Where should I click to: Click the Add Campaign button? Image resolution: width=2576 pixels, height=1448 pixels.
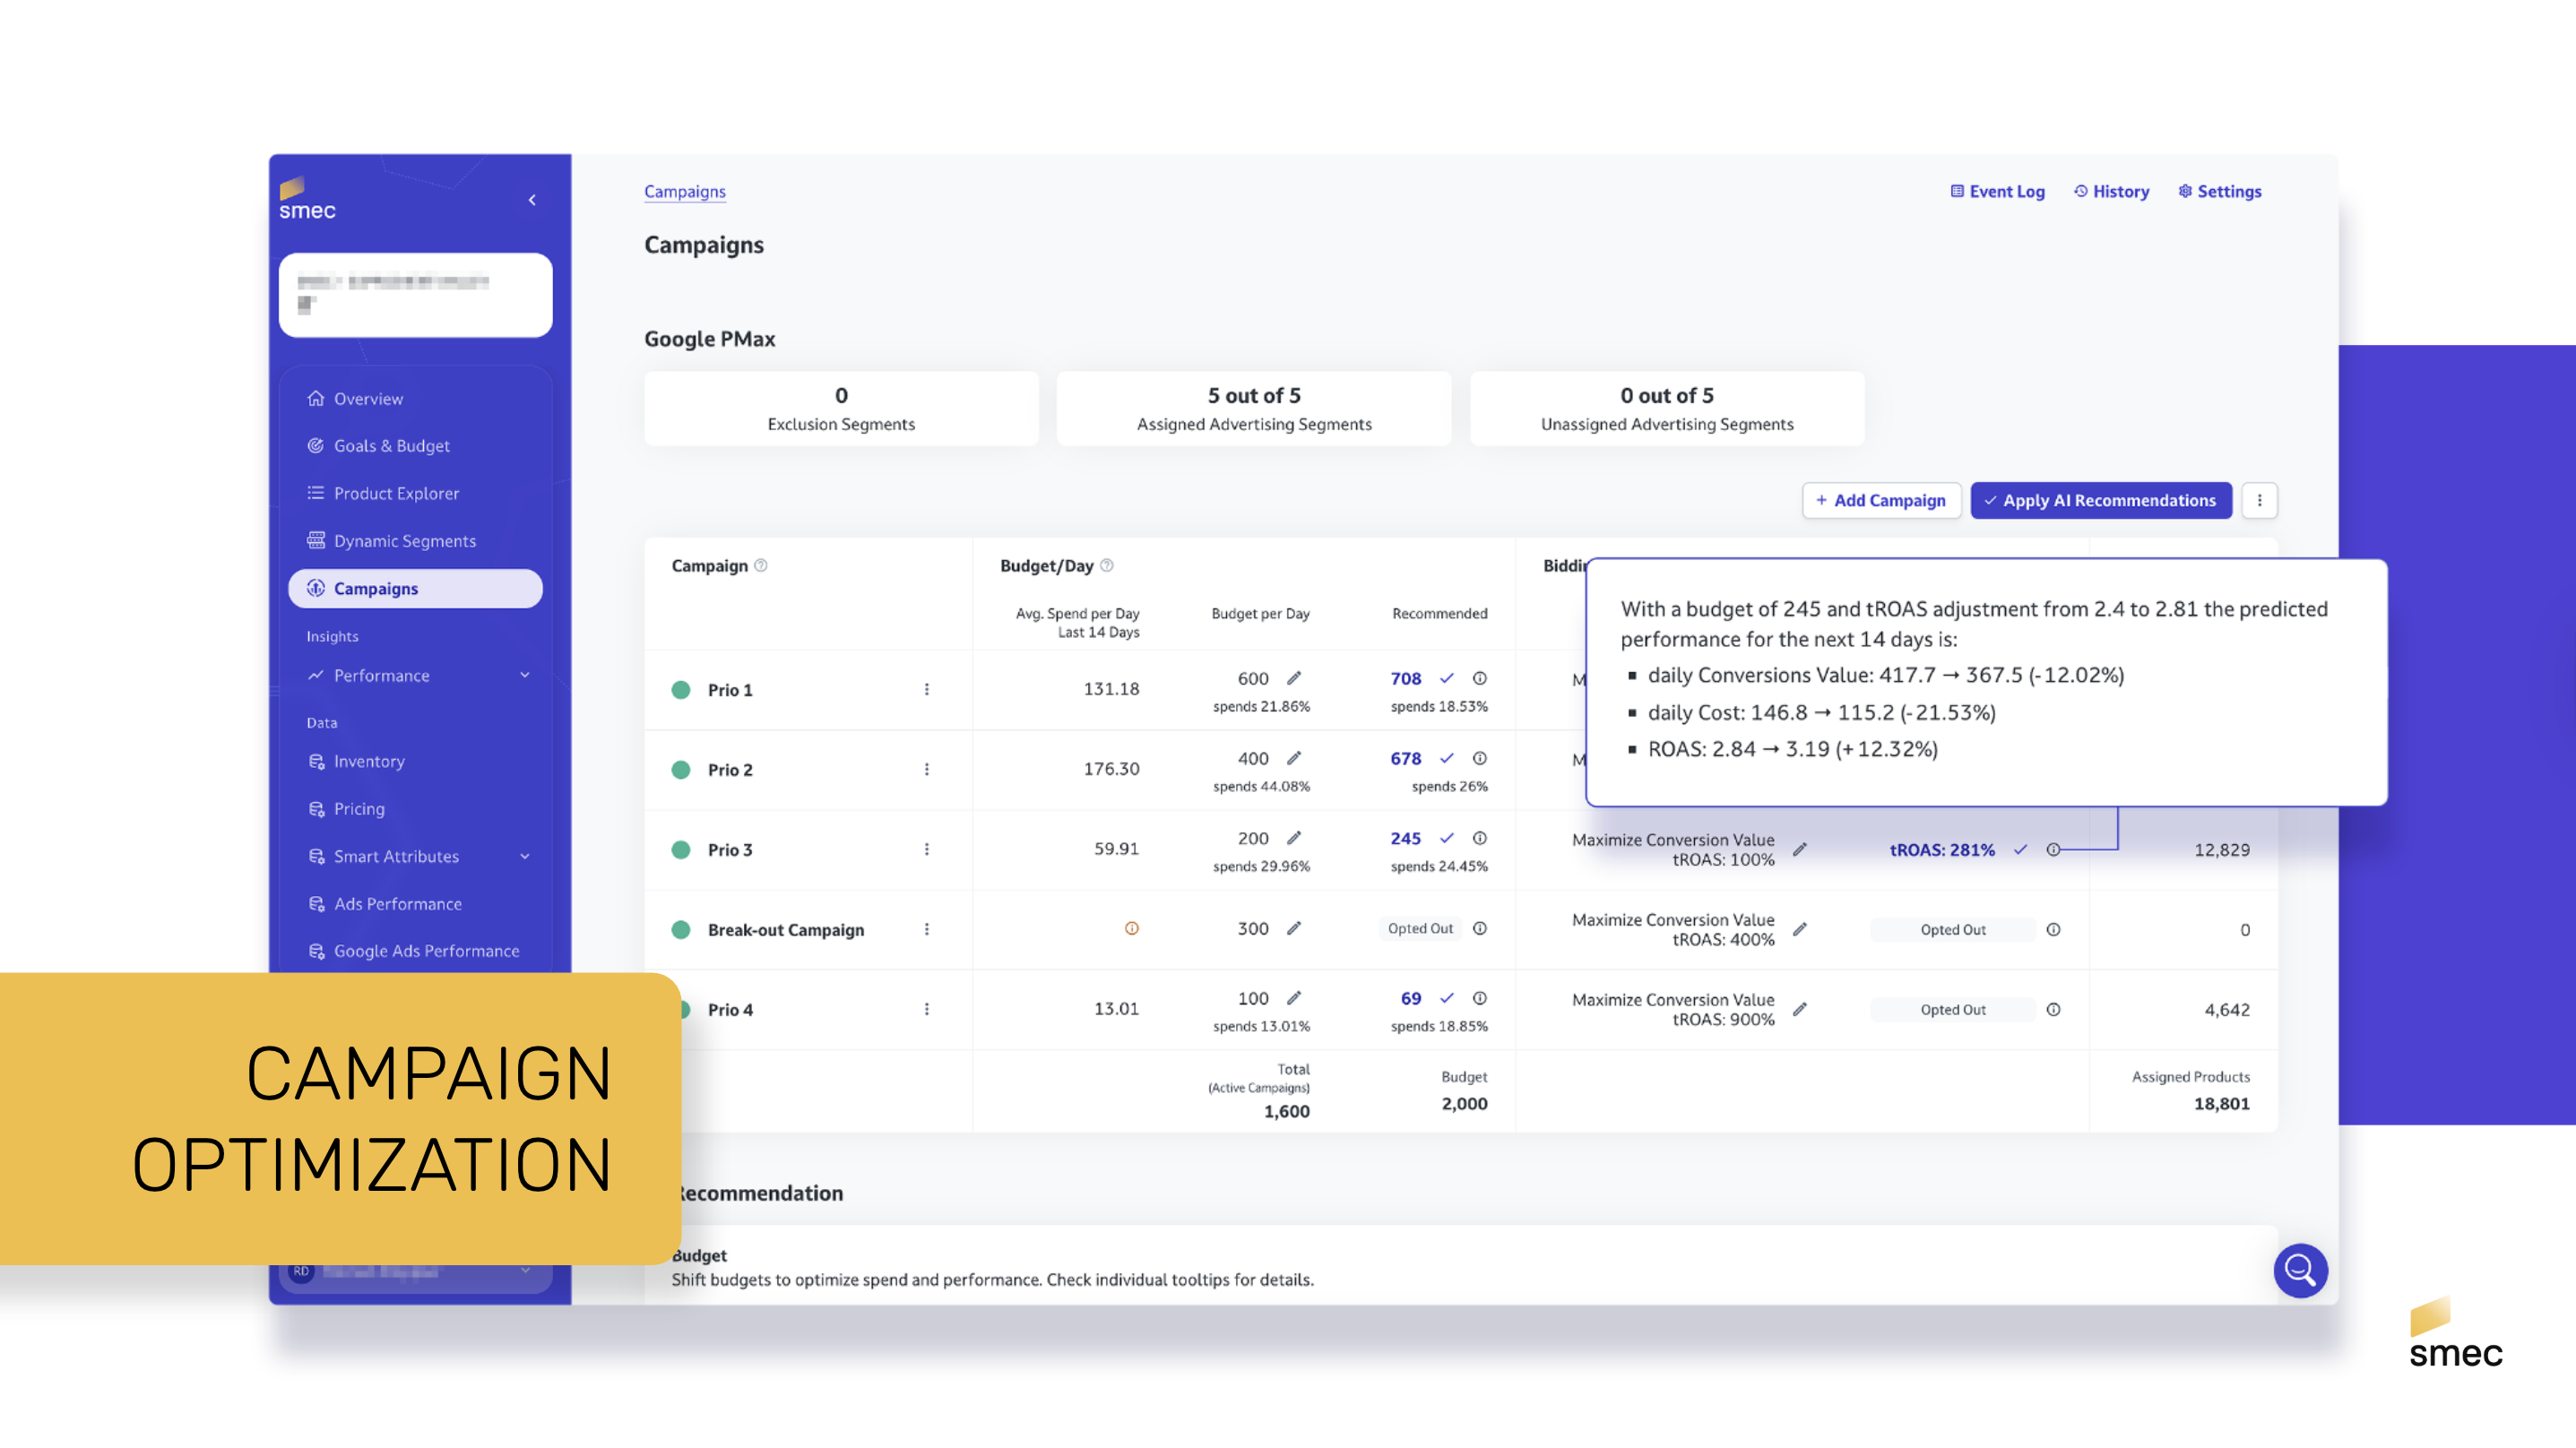(x=1880, y=500)
